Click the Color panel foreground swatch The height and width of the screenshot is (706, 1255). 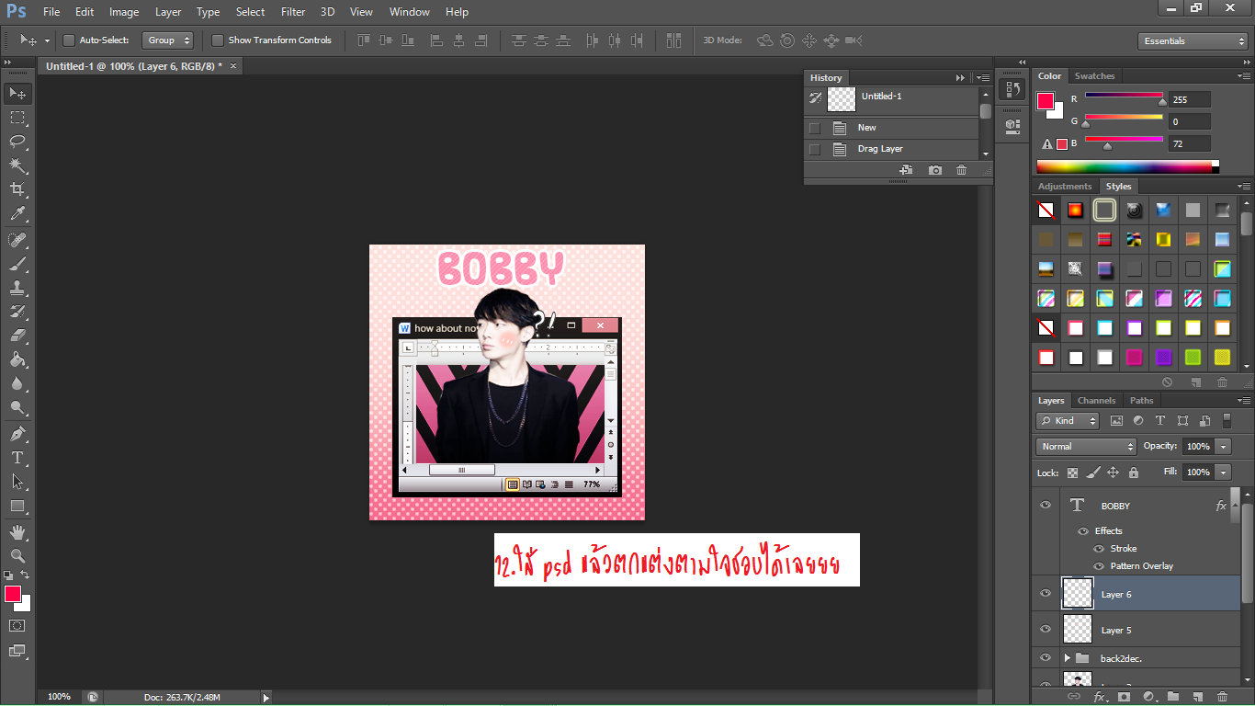(1045, 101)
